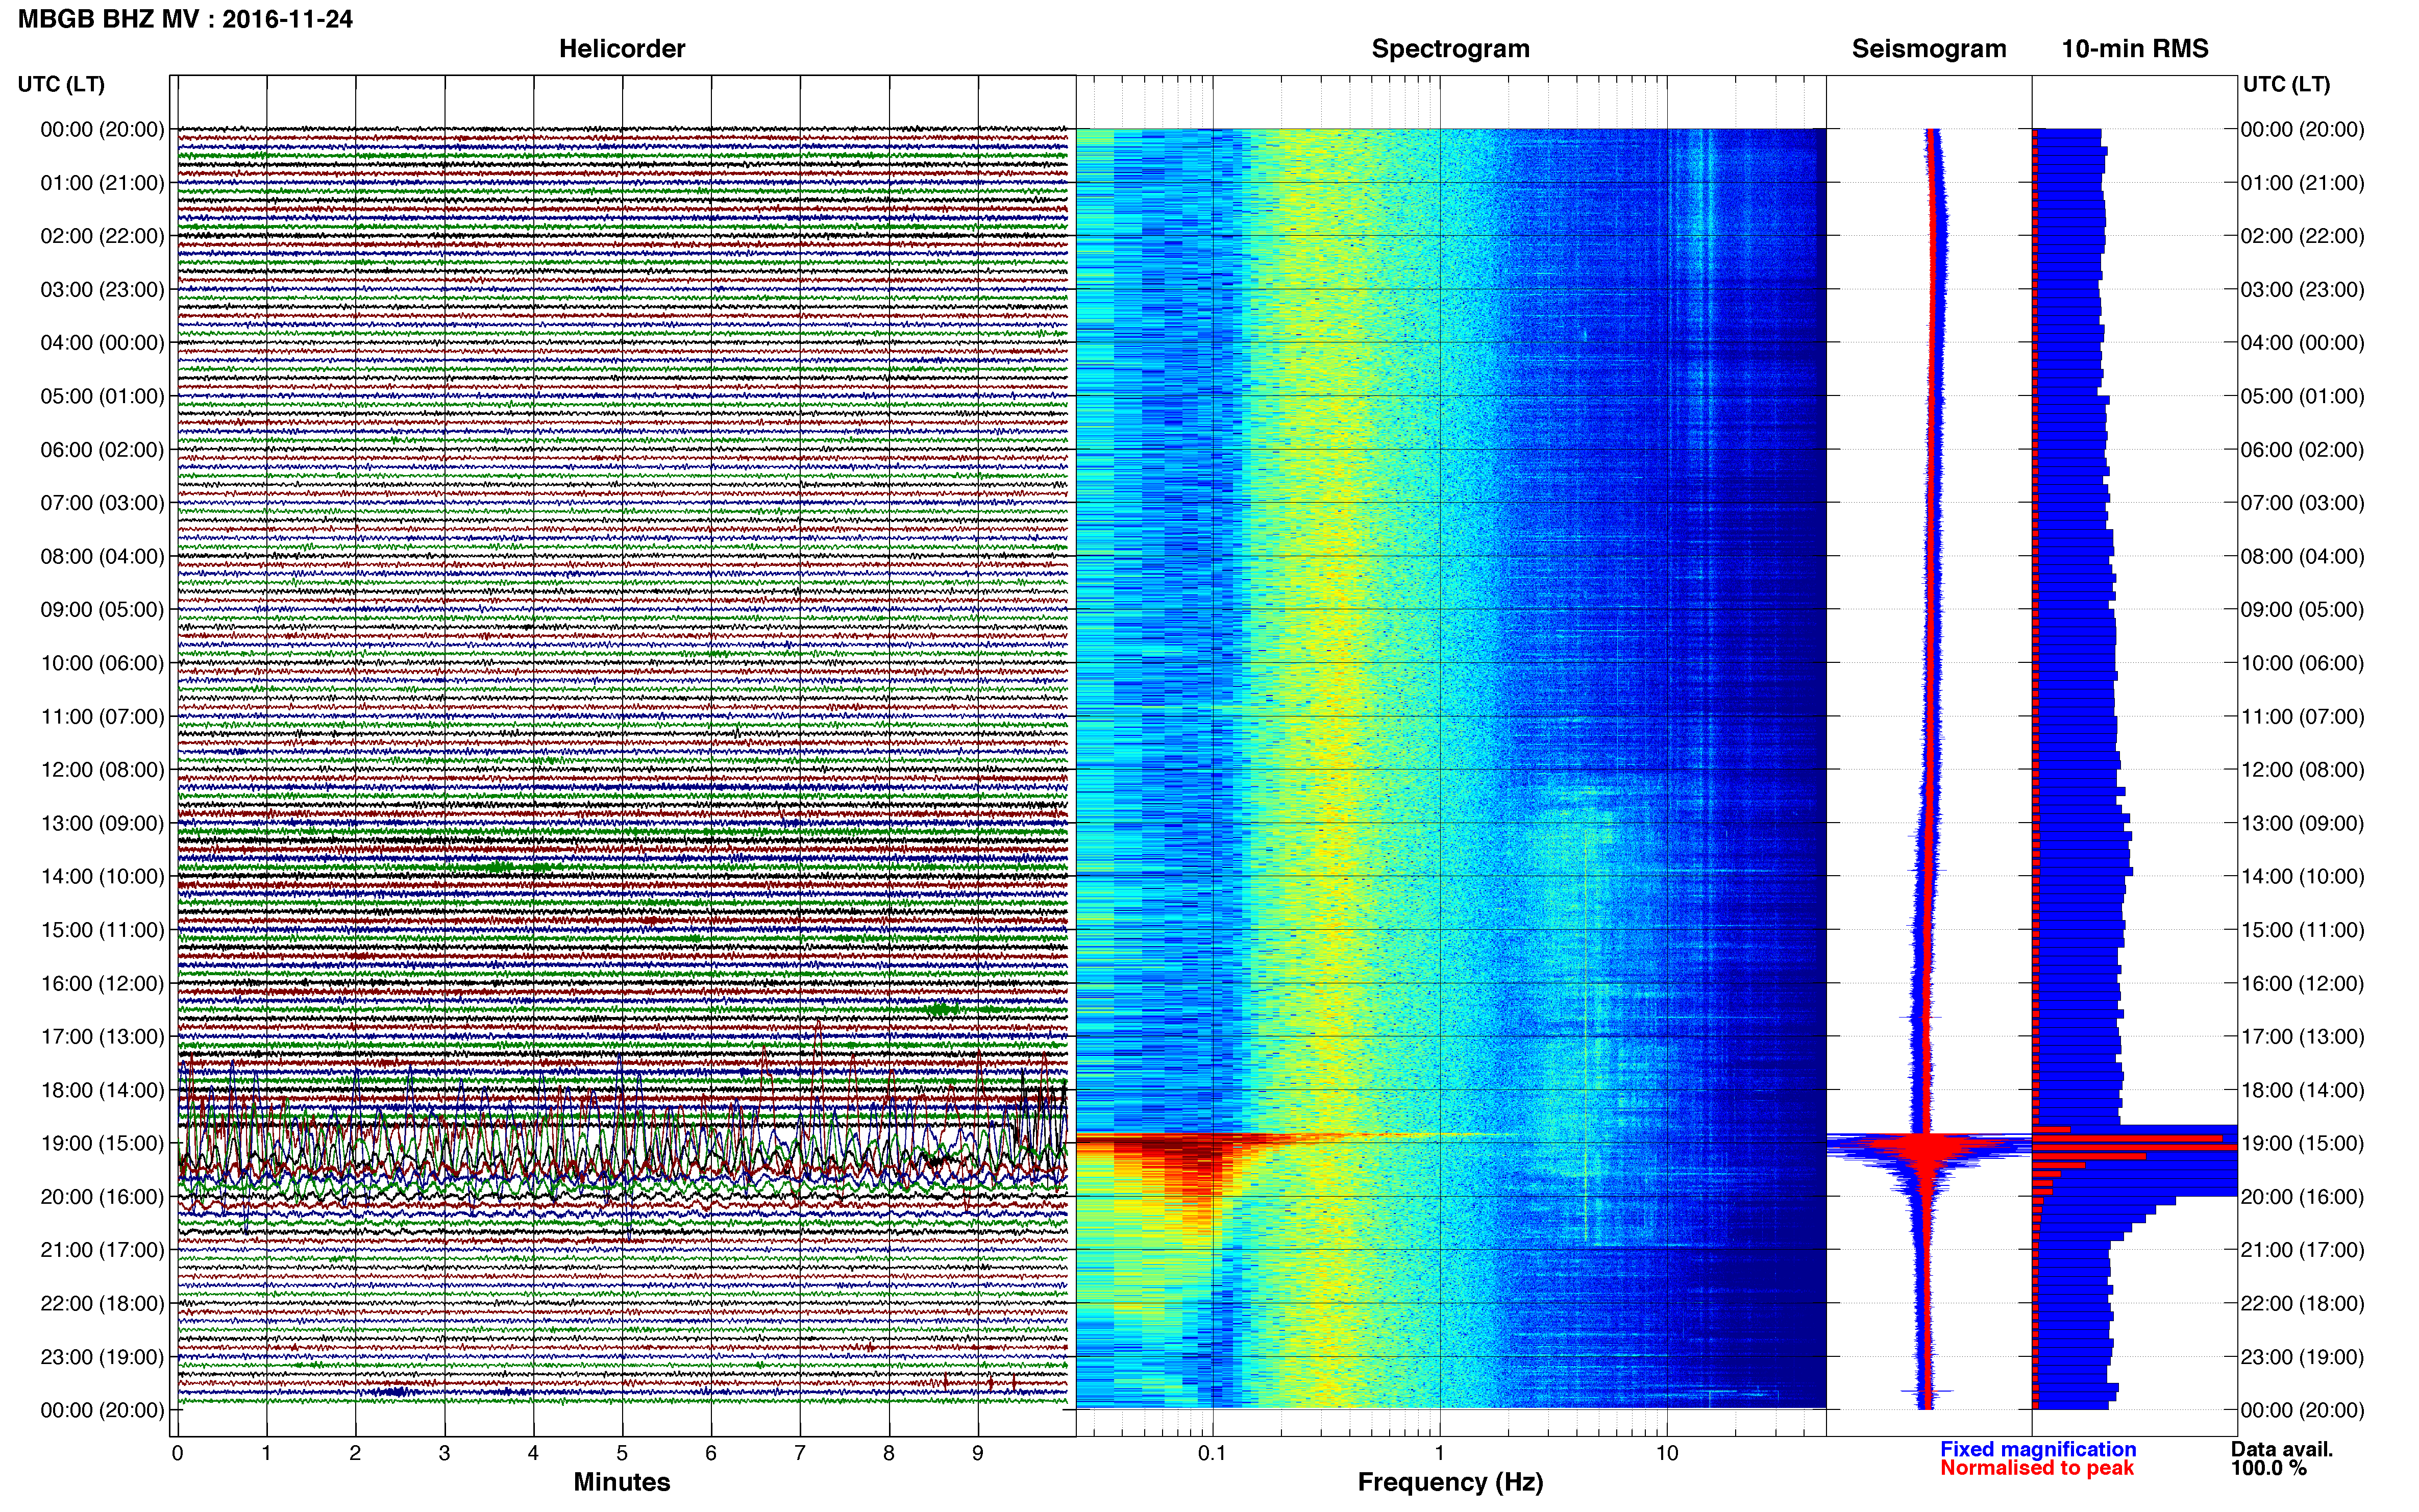Click the plot title MBGB BHZ MV : 2016-11-24

pos(185,19)
